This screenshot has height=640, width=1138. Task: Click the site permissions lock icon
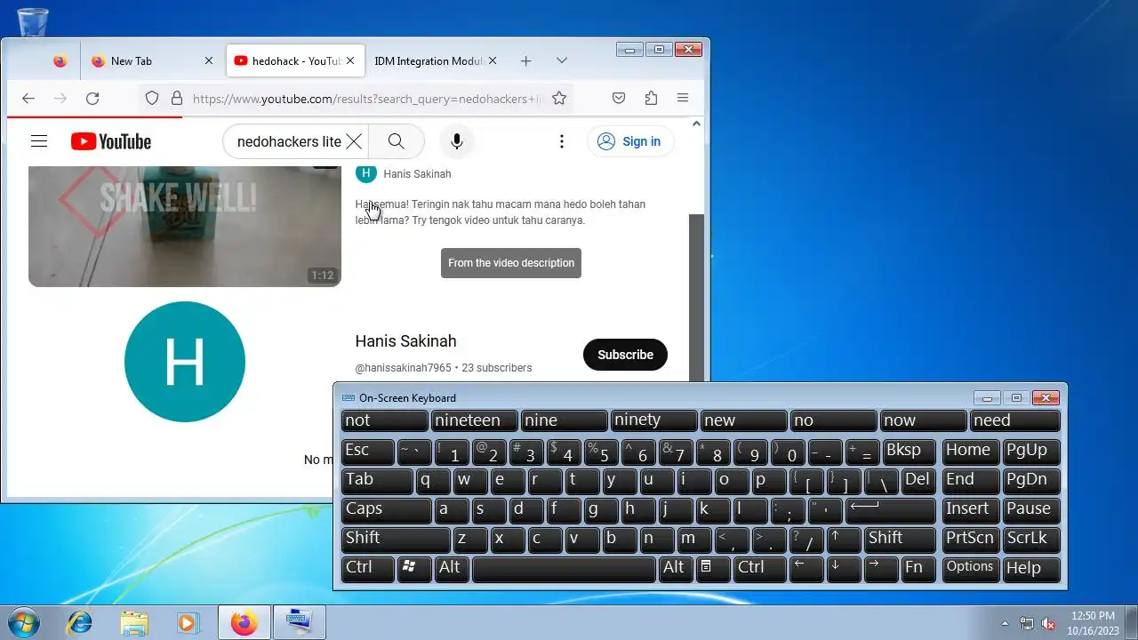tap(176, 99)
